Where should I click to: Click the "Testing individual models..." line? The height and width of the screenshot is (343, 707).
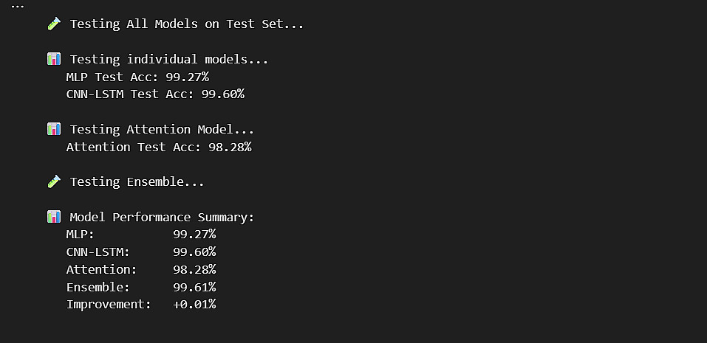pyautogui.click(x=168, y=59)
